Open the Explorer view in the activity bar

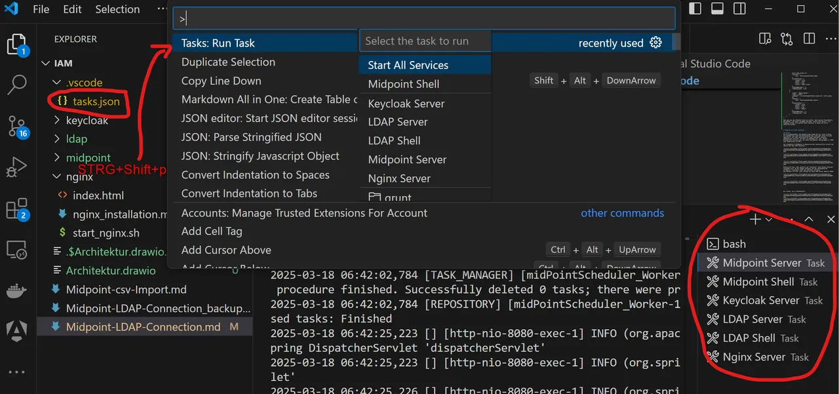16,45
